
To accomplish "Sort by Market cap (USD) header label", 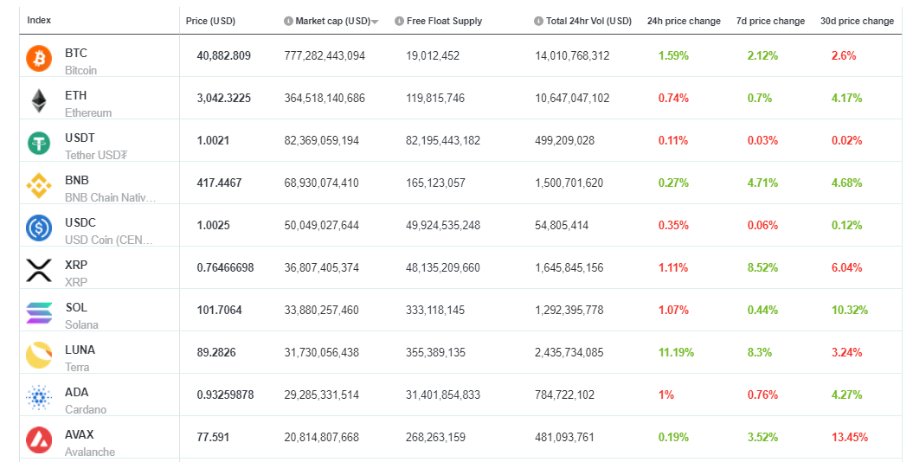I will tap(332, 21).
